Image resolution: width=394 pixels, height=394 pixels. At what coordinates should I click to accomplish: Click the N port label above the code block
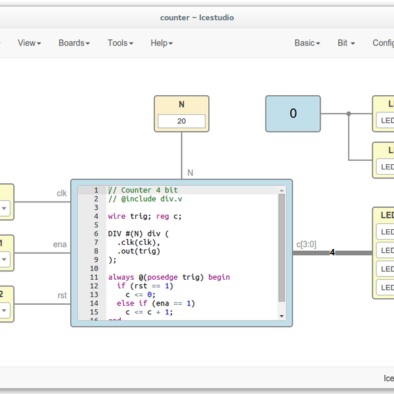[190, 173]
